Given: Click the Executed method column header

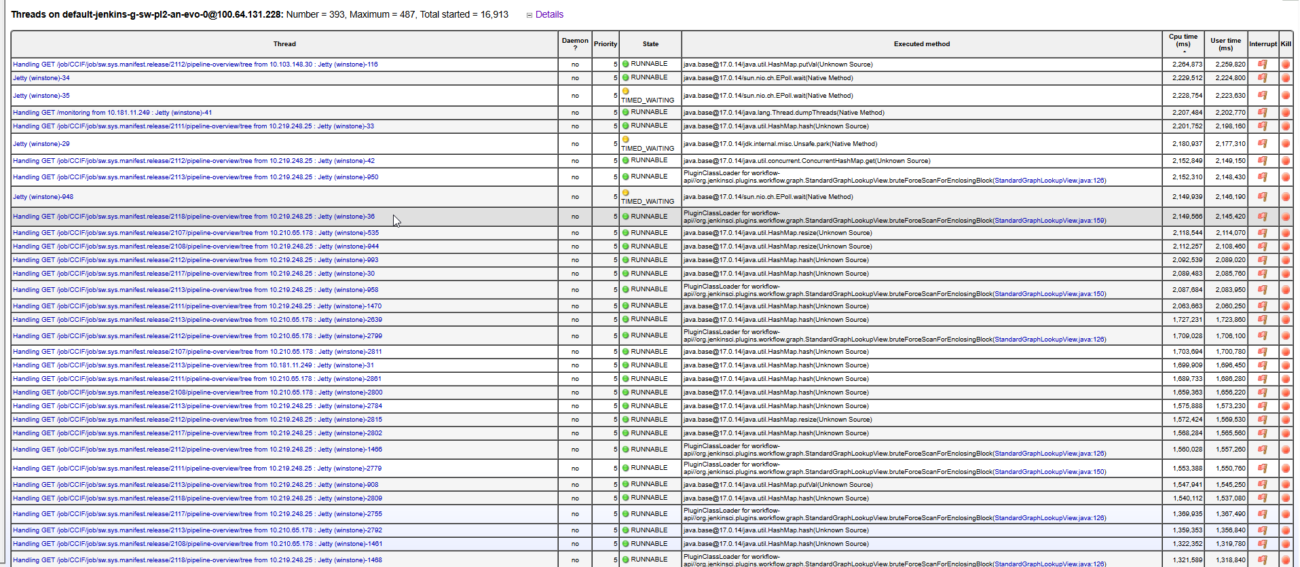Looking at the screenshot, I should 921,44.
